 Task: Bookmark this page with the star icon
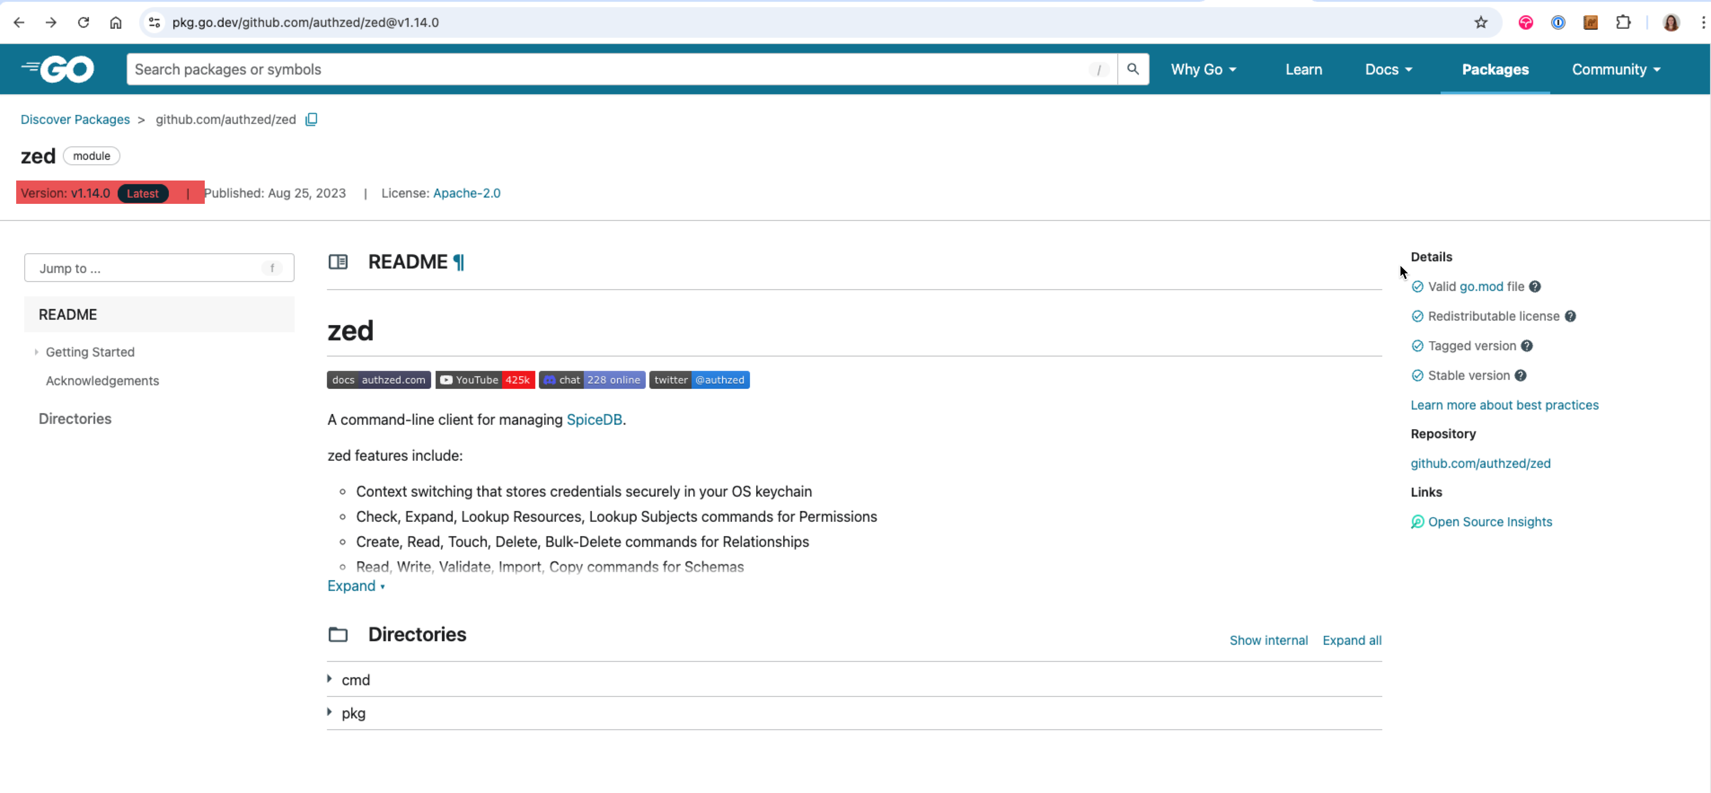(1481, 22)
